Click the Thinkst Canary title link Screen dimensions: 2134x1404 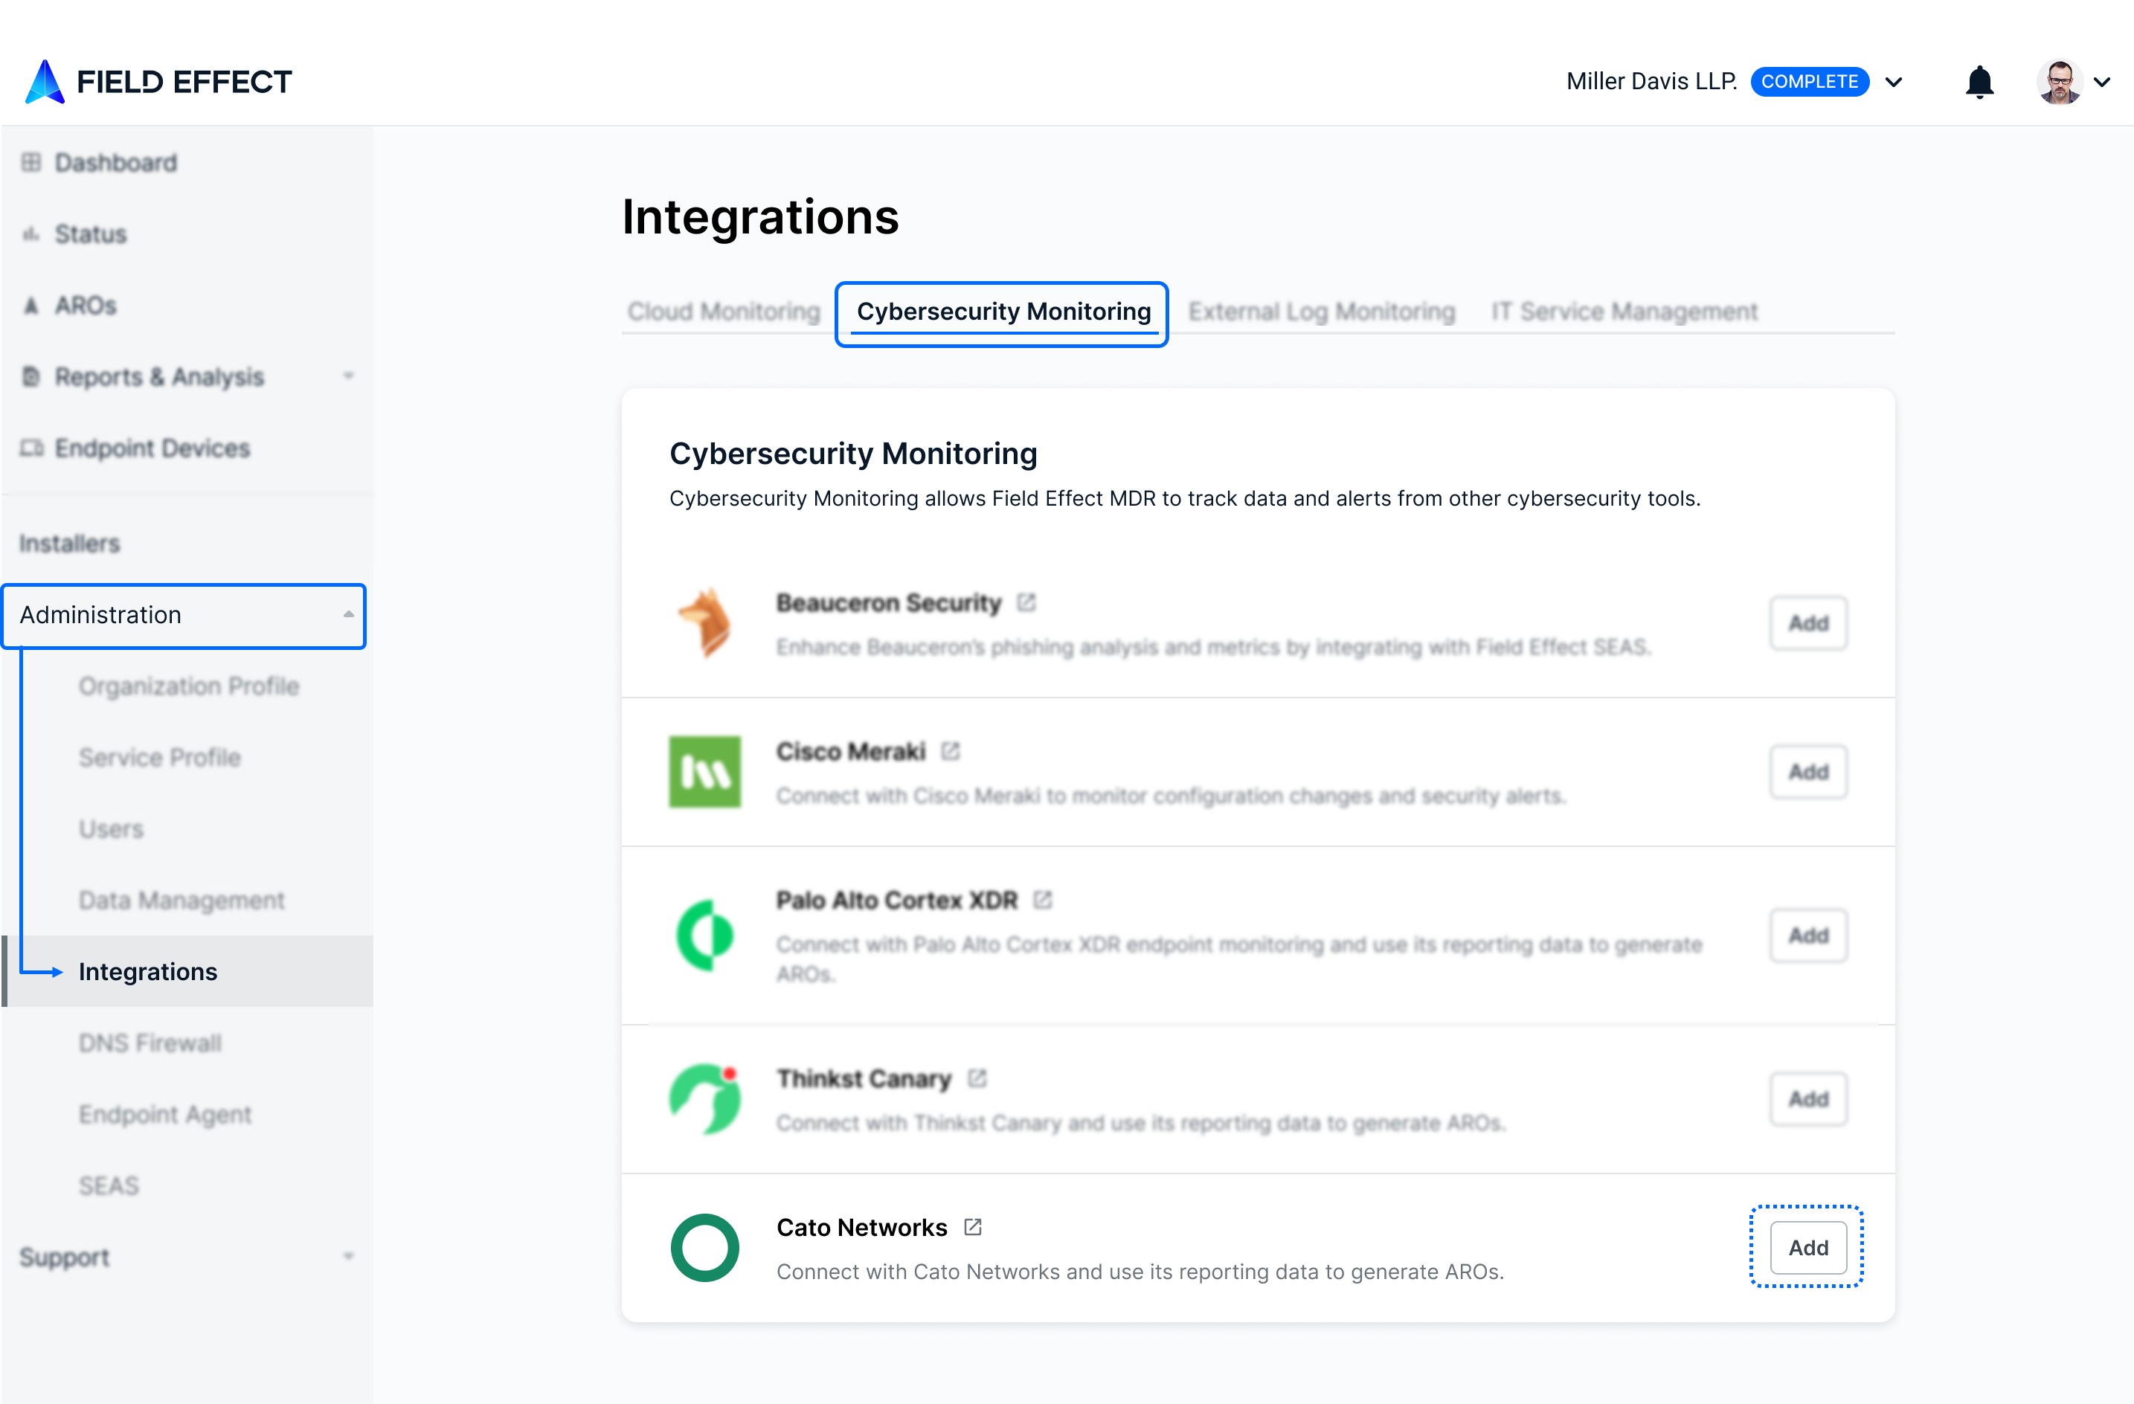[x=864, y=1078]
